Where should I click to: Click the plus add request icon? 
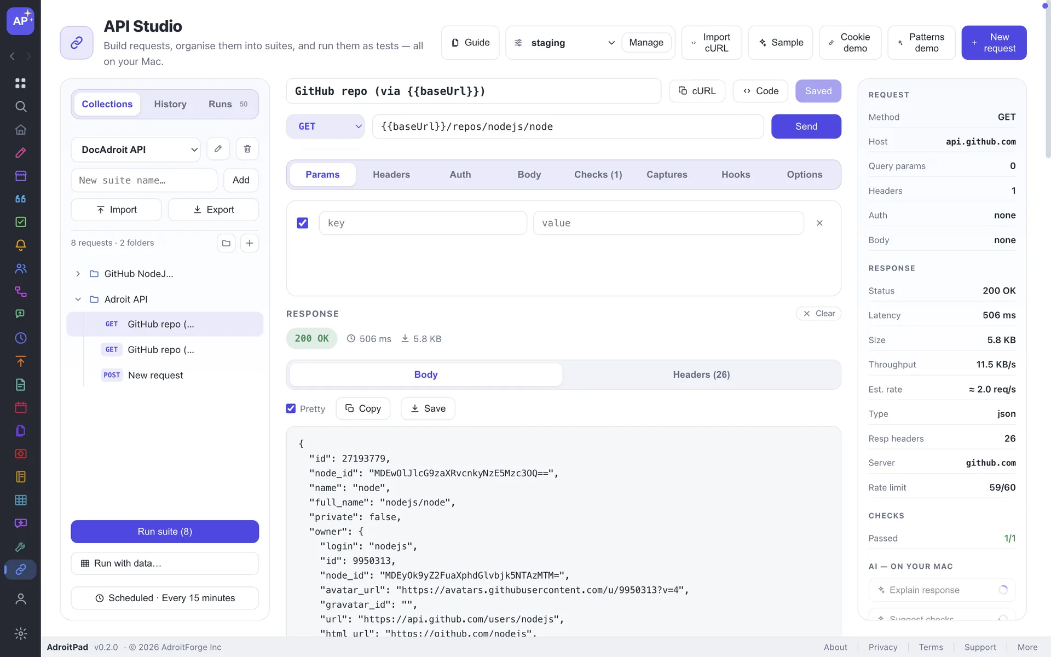pyautogui.click(x=250, y=243)
